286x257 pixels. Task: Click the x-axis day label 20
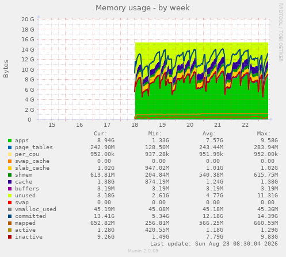tap(190, 125)
